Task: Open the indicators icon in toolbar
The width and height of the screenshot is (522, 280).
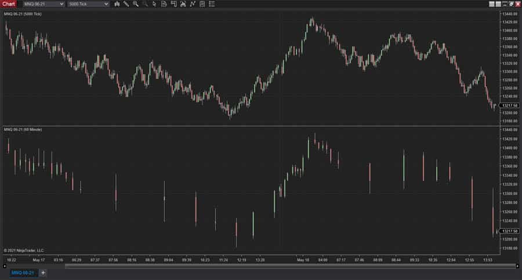Action: 183,4
